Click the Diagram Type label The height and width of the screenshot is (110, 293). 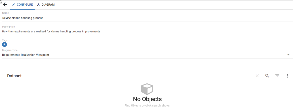[x=10, y=50]
